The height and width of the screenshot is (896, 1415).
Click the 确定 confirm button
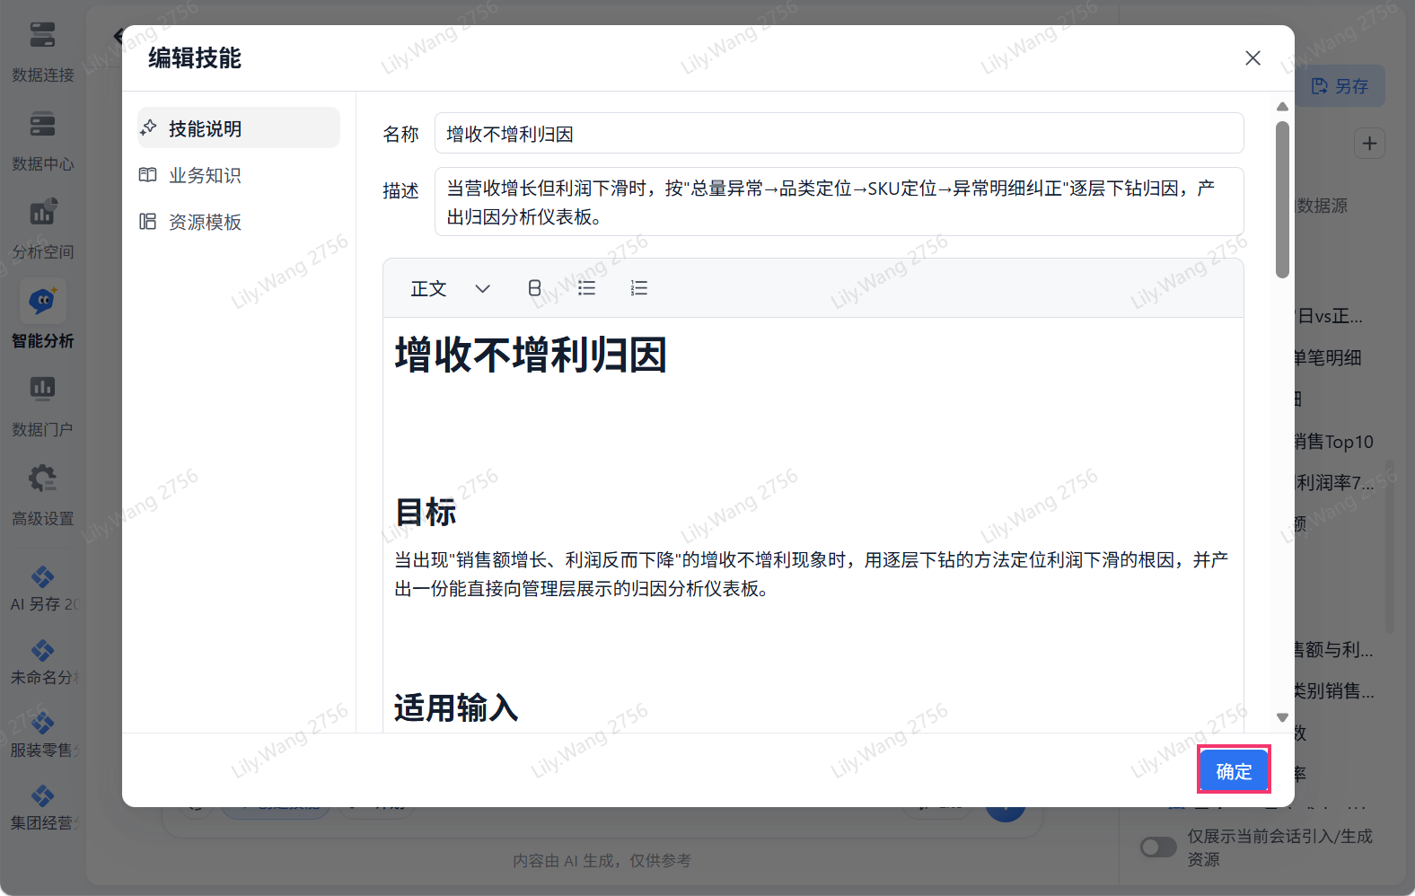(x=1234, y=770)
